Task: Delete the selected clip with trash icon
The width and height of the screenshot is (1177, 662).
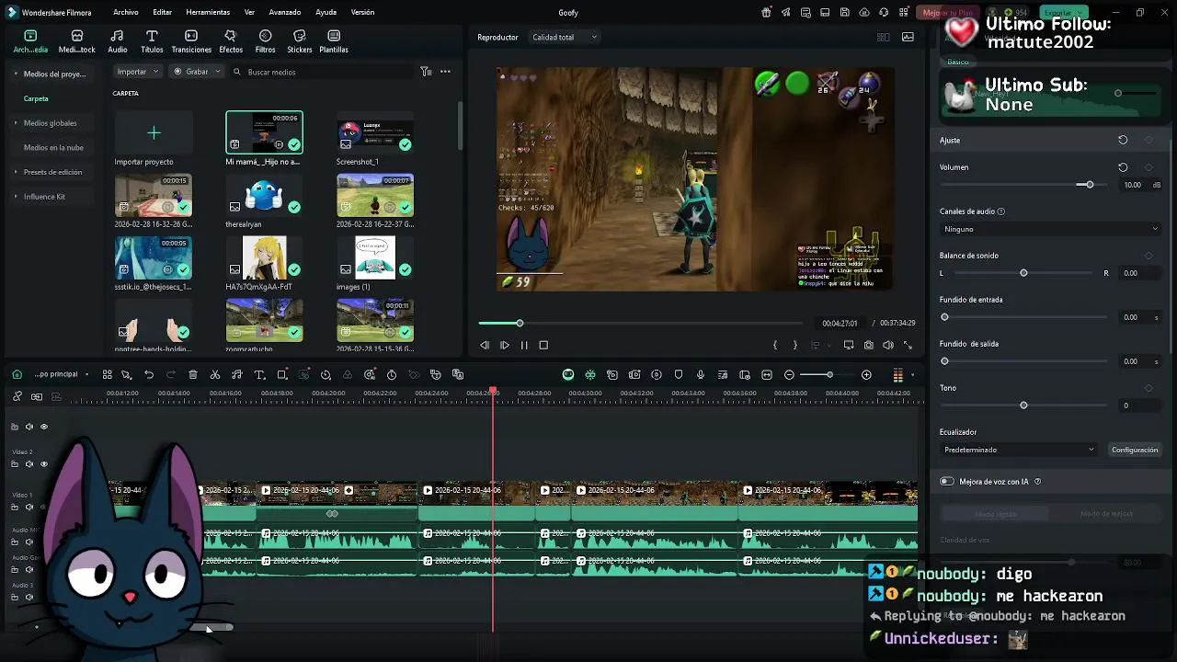Action: (x=193, y=375)
